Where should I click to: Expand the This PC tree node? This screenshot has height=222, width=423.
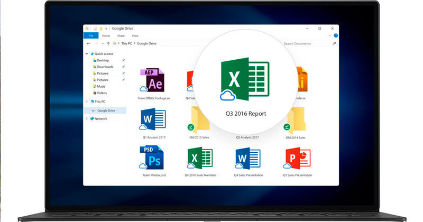point(87,101)
